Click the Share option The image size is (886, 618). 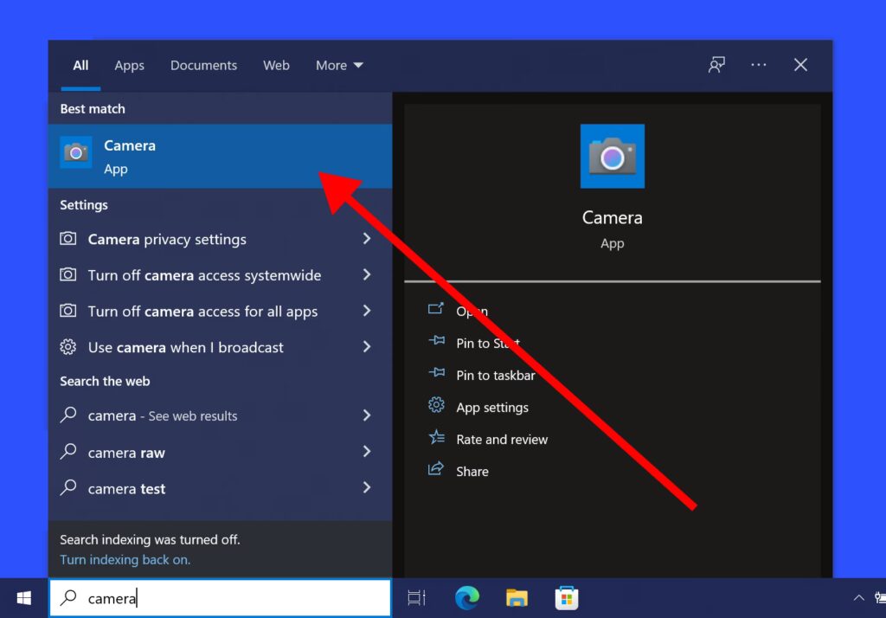tap(472, 472)
